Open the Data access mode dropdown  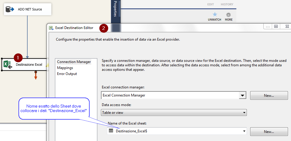pyautogui.click(x=244, y=113)
